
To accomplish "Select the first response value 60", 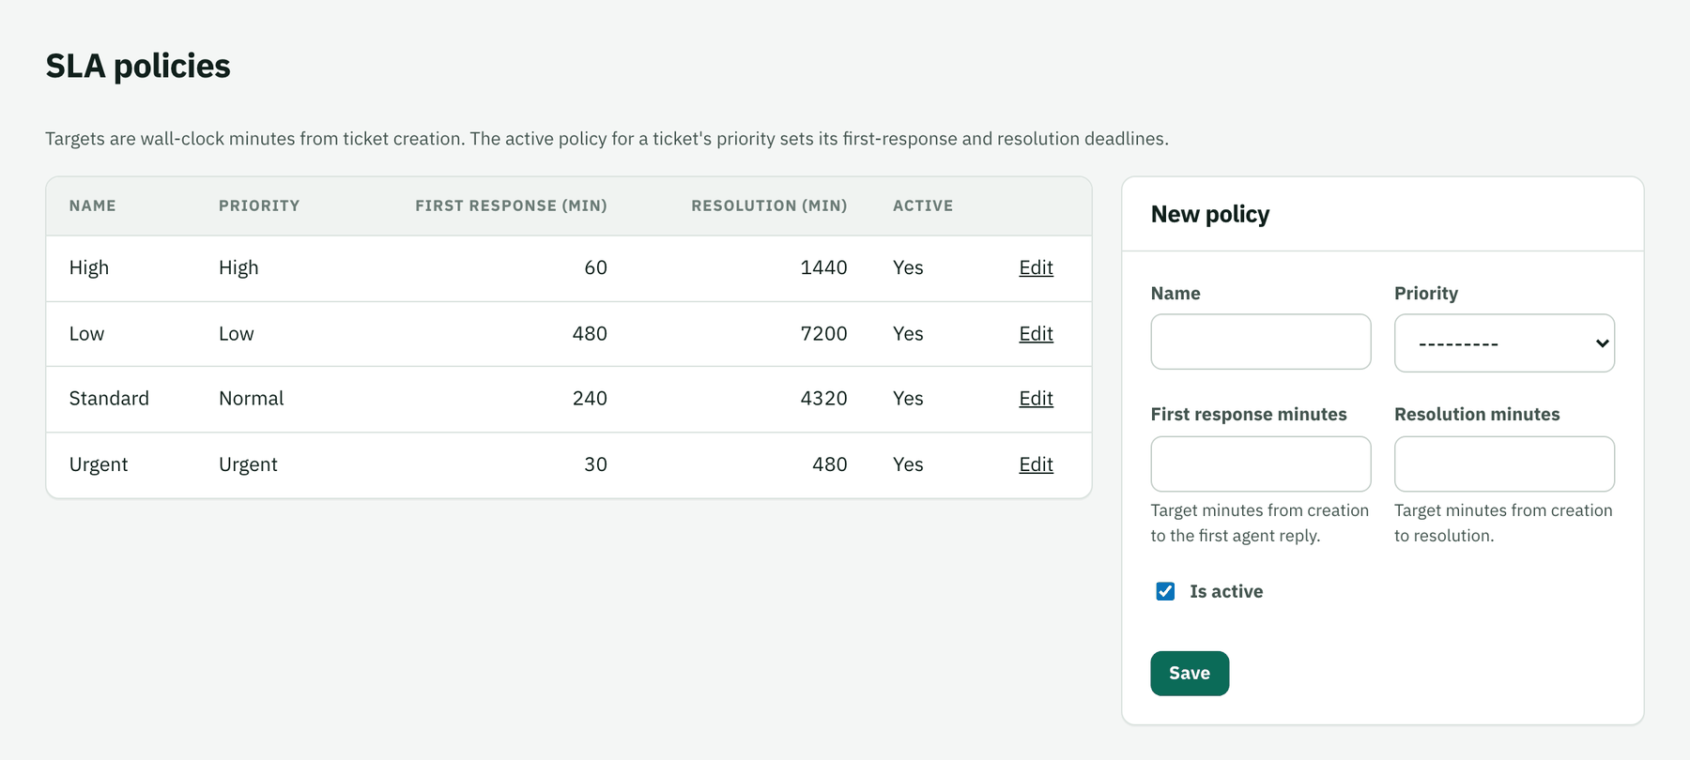I will pyautogui.click(x=595, y=267).
